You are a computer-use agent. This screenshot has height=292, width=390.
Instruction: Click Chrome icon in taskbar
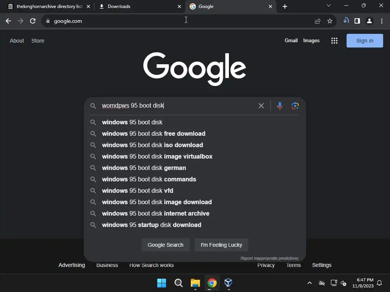212,283
